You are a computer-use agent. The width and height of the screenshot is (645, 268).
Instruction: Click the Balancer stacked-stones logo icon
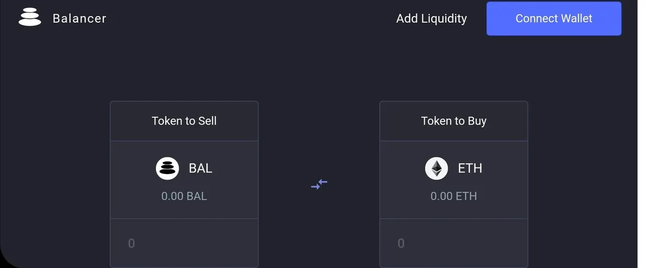30,18
